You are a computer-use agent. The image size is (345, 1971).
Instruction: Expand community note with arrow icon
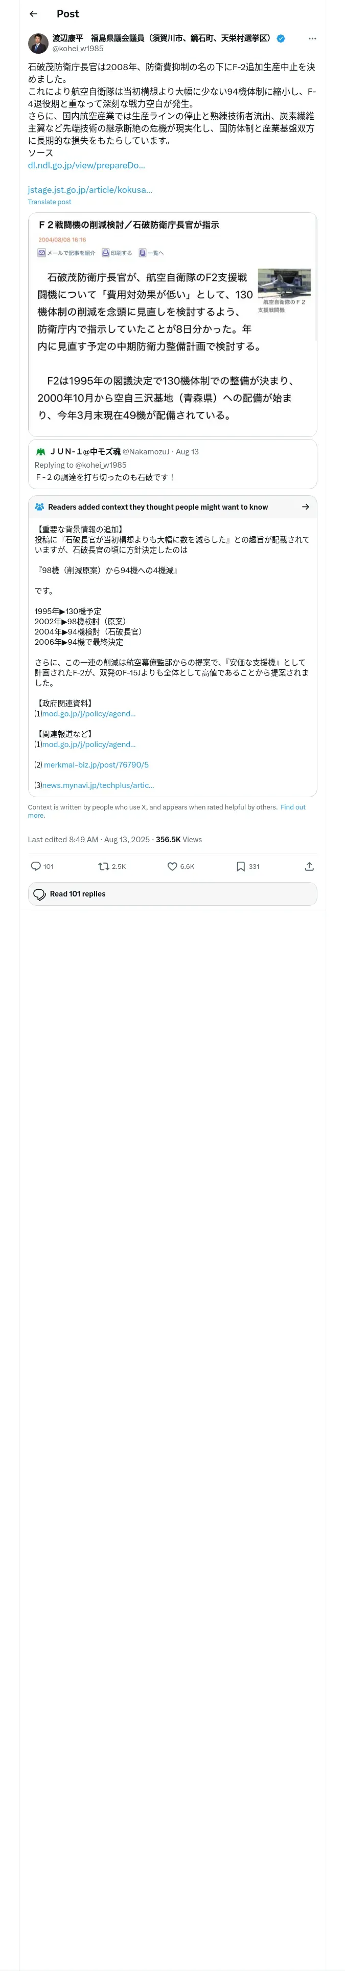305,507
